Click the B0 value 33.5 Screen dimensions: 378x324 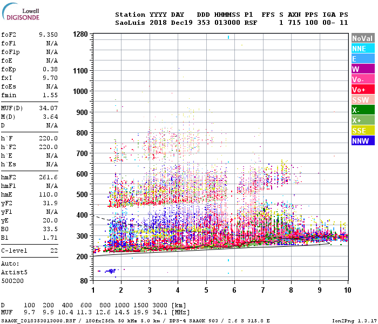[x=50, y=229]
